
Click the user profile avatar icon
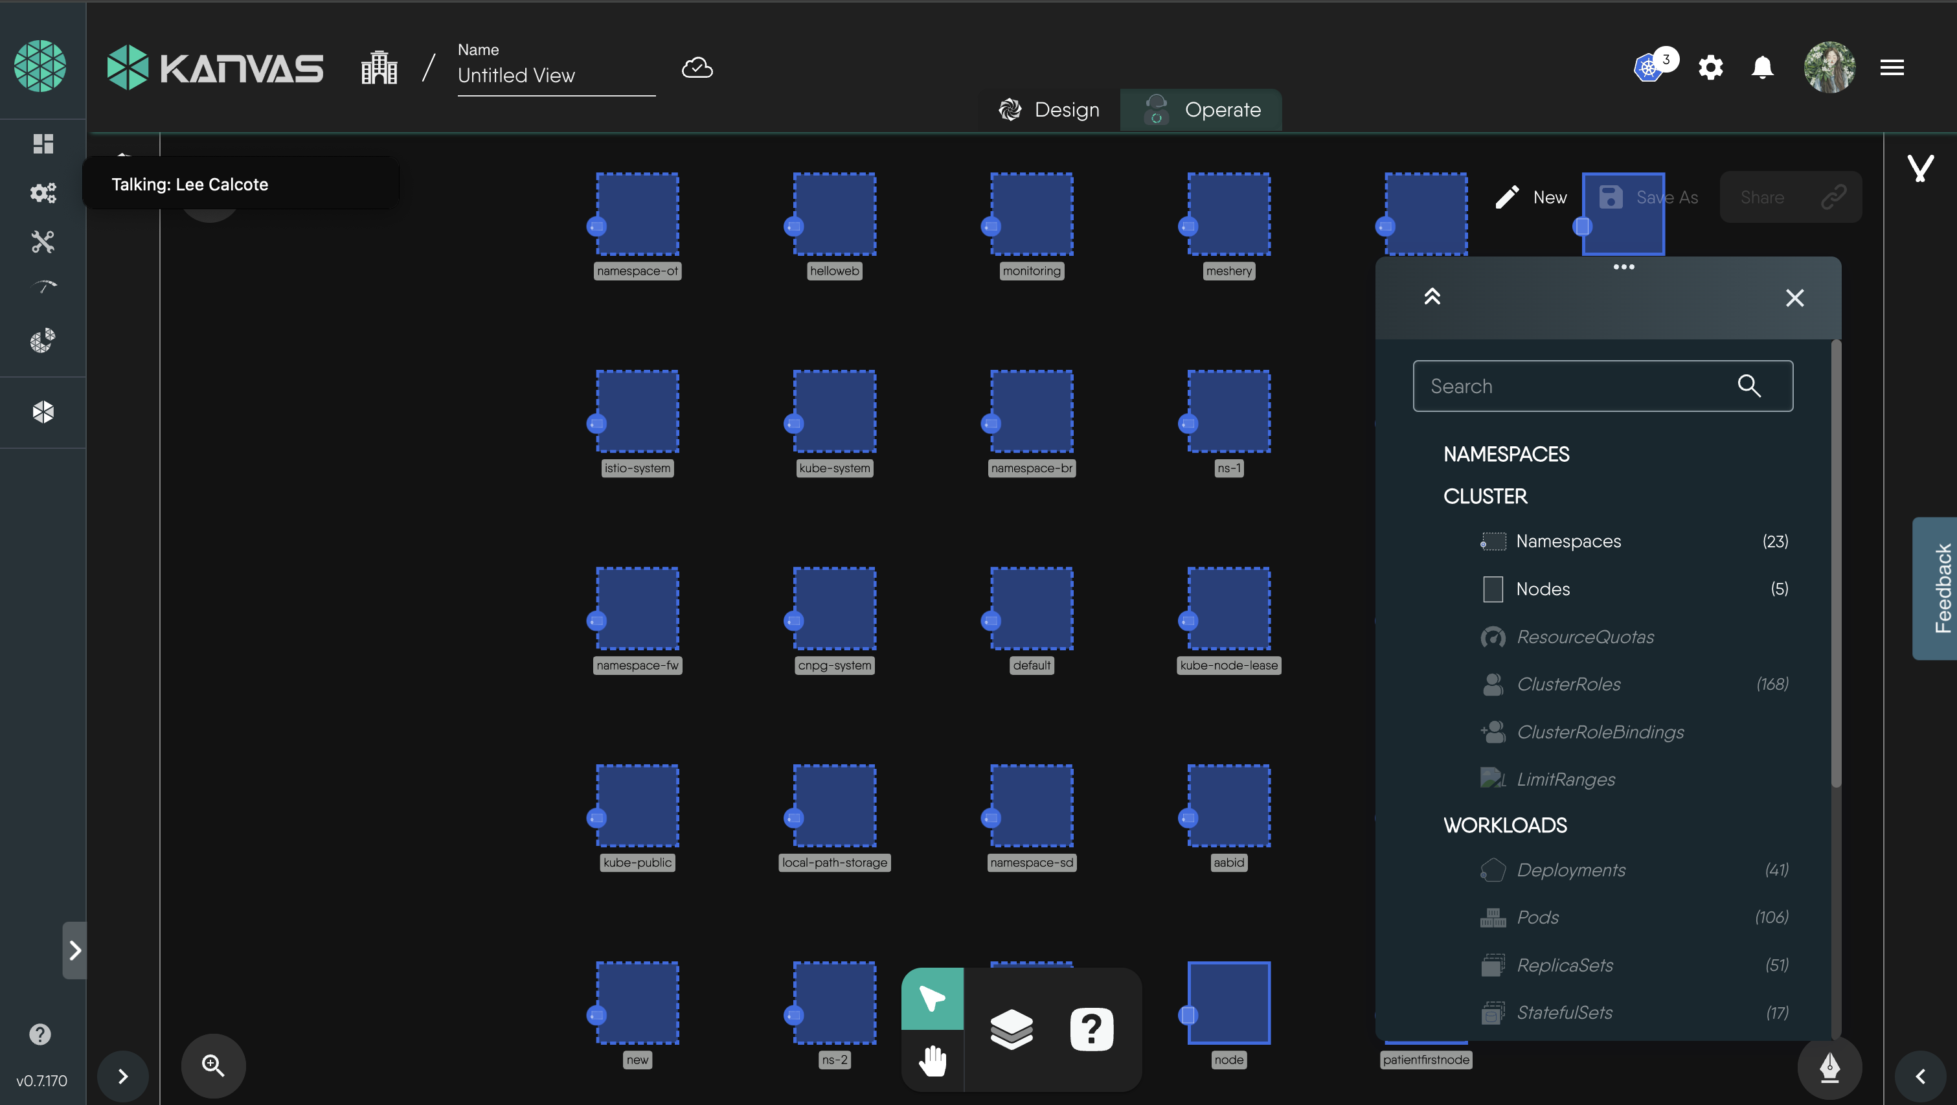tap(1831, 65)
